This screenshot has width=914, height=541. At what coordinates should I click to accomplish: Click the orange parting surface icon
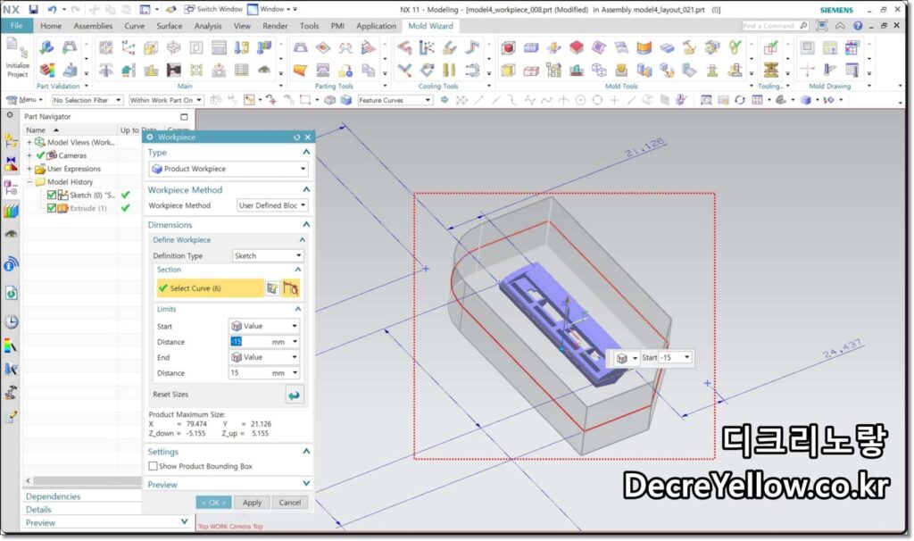coord(300,71)
